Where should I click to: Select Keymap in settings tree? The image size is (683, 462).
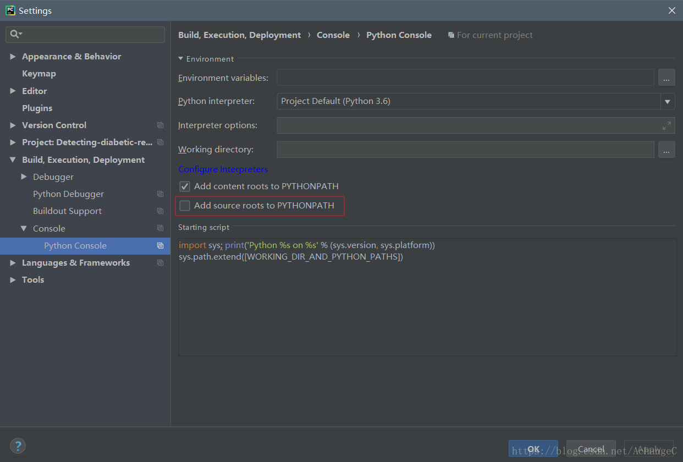(x=39, y=74)
